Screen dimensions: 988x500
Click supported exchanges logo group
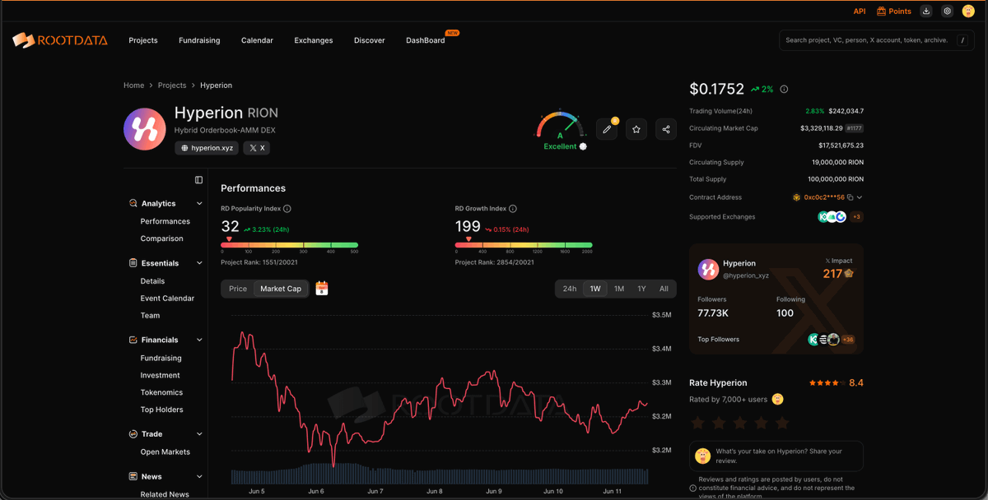point(832,217)
